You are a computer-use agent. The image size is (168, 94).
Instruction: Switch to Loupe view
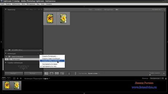(51, 73)
